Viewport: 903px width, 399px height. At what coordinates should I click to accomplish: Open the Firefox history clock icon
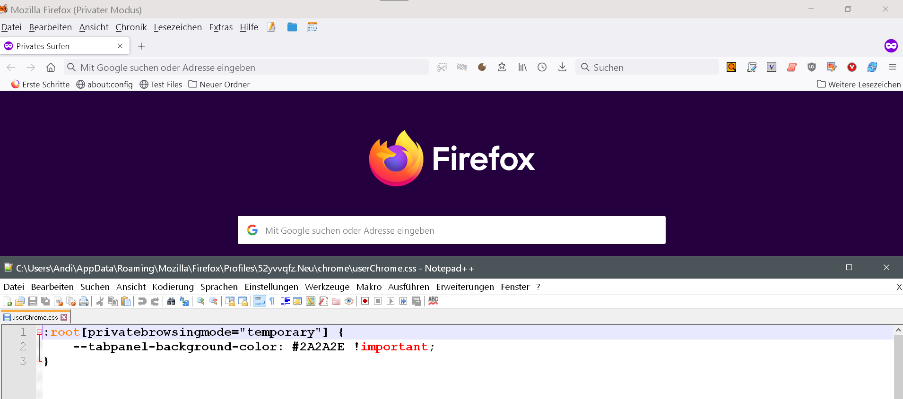coord(542,67)
